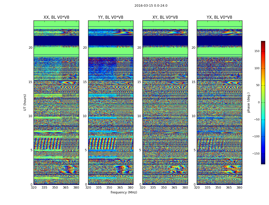Click the "YX, BL V0*V8" panel title
The height and width of the screenshot is (205, 269).
tap(219, 17)
